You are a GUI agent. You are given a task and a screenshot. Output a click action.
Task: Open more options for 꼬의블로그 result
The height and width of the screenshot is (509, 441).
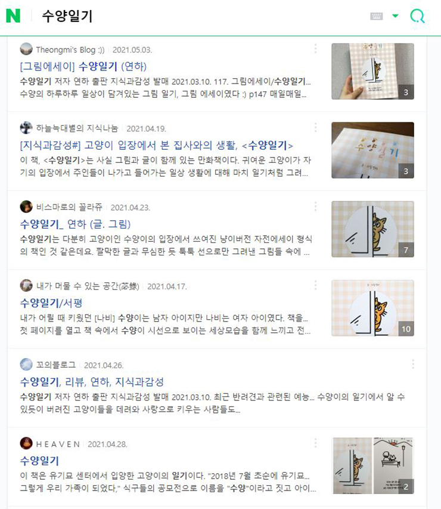click(x=413, y=364)
